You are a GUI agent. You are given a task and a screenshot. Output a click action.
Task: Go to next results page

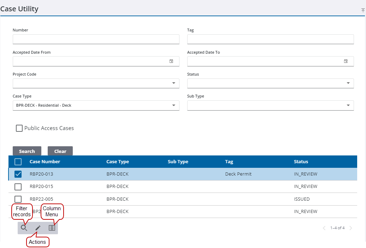point(351,228)
